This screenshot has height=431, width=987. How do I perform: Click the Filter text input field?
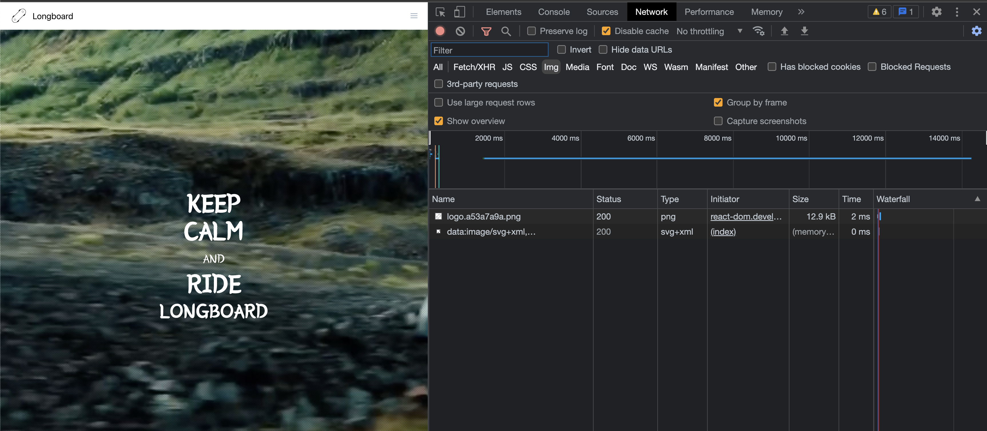489,50
